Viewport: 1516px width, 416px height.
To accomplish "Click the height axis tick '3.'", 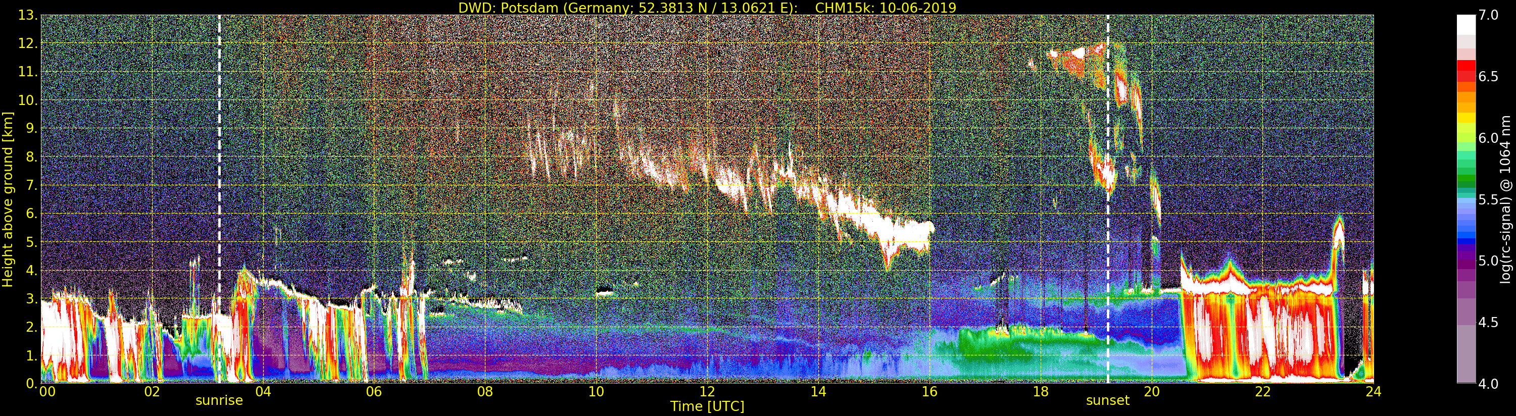I will click(31, 298).
